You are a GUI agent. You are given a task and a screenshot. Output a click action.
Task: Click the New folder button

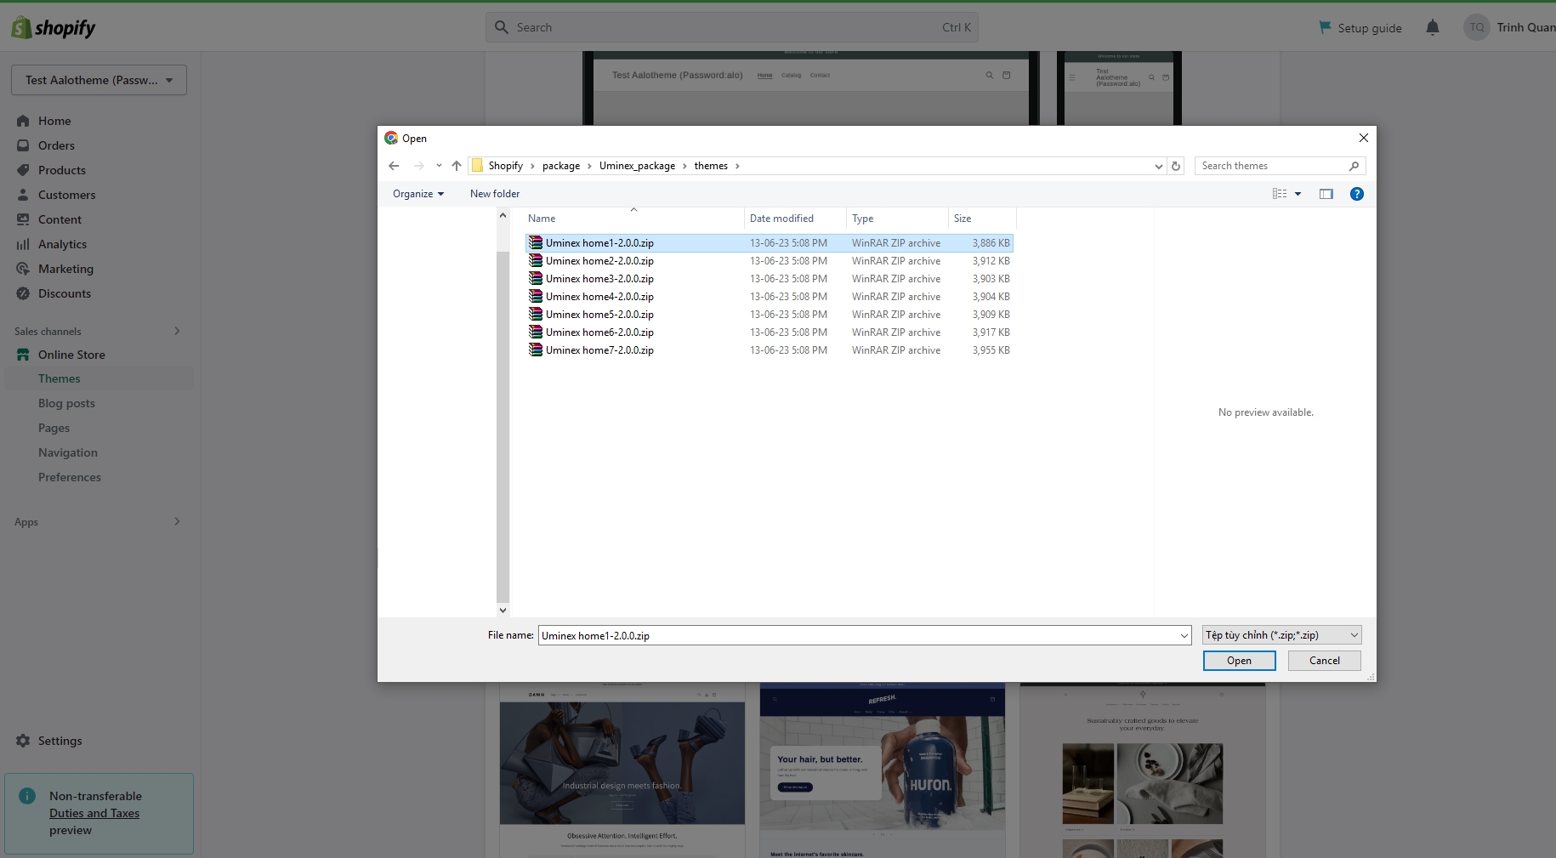495,194
